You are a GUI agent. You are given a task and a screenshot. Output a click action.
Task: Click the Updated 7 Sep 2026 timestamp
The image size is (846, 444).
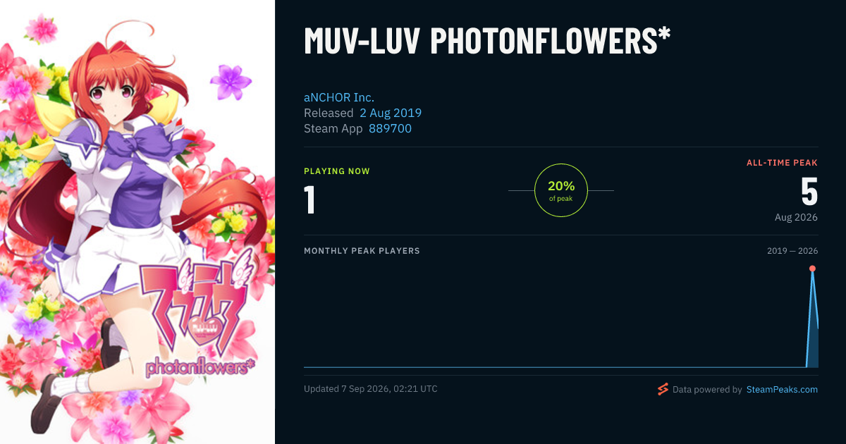[370, 389]
